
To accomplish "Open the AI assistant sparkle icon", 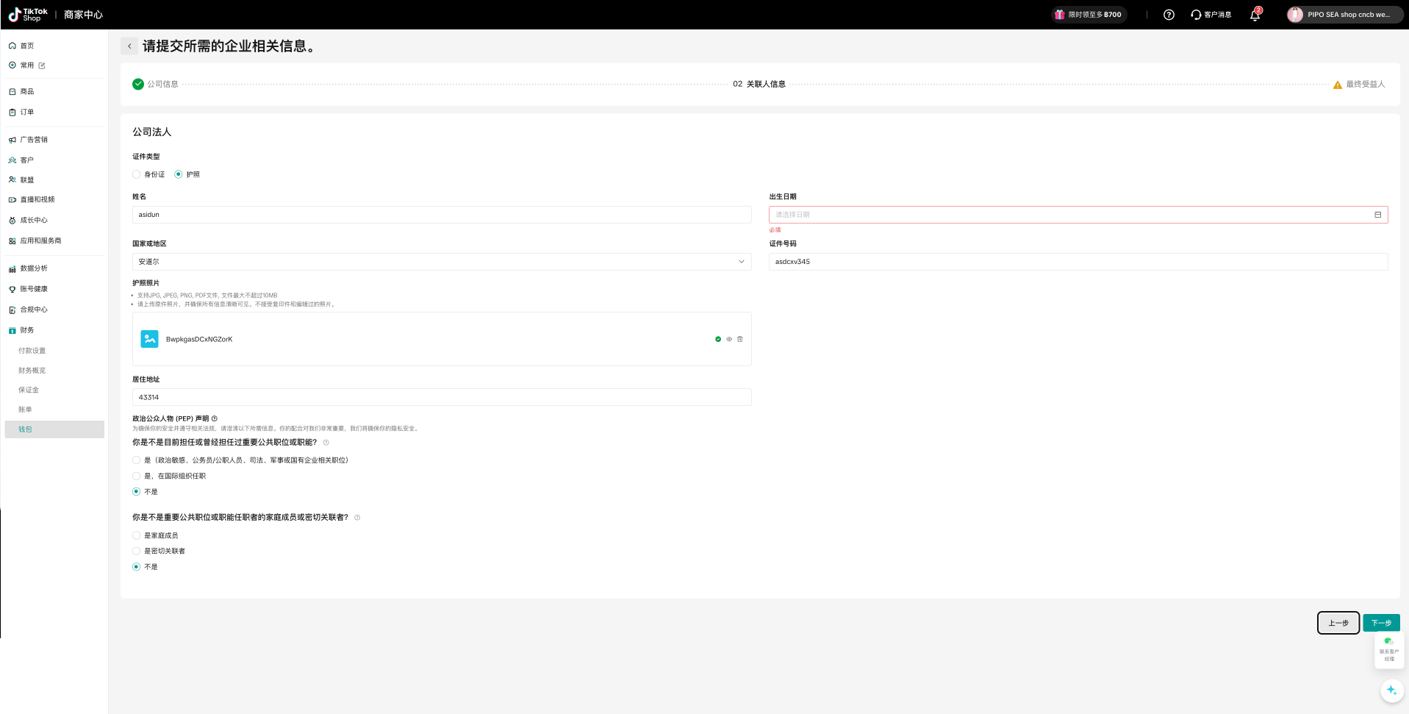I will pos(1391,690).
